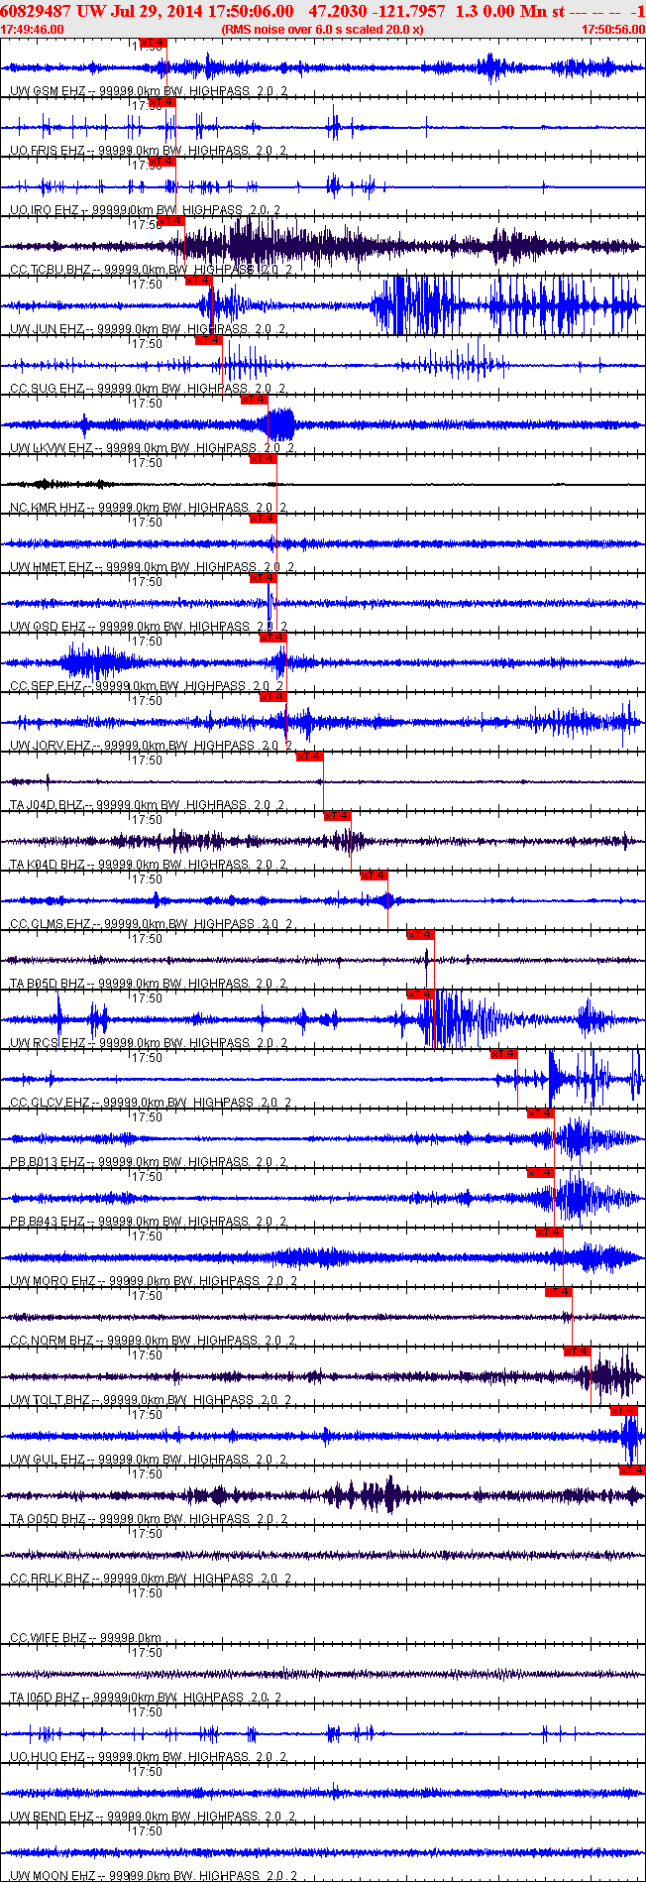Click the event coordinates 47.2030 -121.7957 in the header

377,10
